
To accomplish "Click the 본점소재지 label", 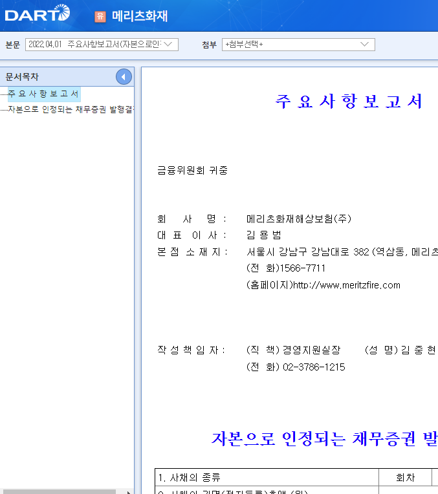I will (192, 252).
